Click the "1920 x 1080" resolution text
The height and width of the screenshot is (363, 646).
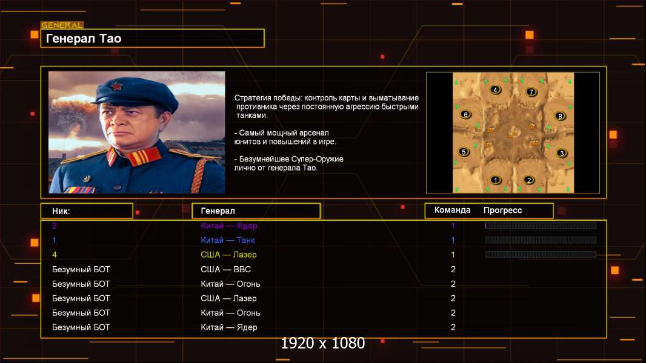(x=323, y=343)
